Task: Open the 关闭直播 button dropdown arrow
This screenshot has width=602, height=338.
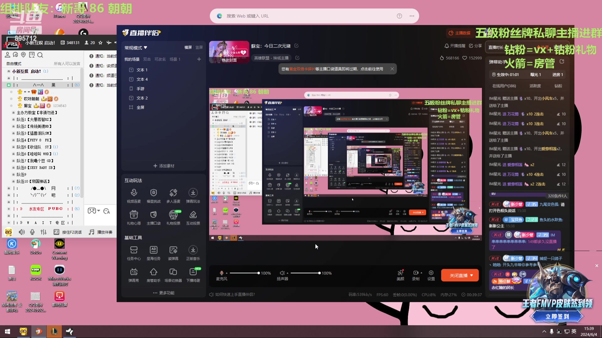Action: point(472,275)
